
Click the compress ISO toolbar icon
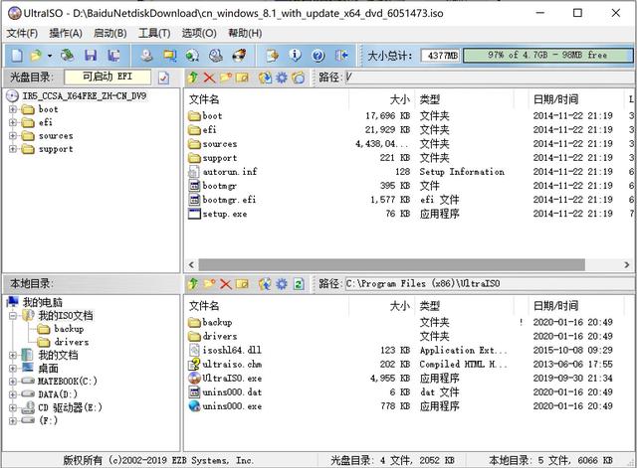point(169,56)
